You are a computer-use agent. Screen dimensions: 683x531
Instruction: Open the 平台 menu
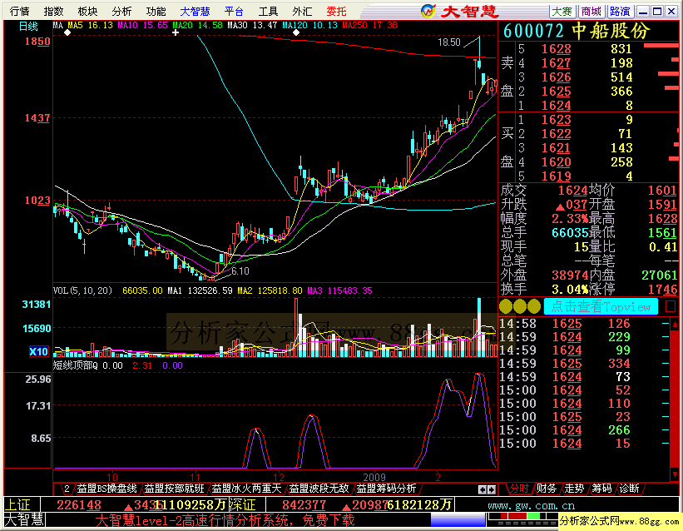pos(234,12)
